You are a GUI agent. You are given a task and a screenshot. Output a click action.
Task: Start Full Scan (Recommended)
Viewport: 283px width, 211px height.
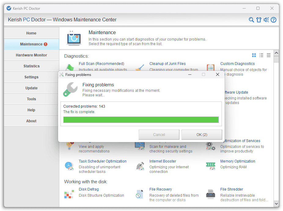pos(101,64)
